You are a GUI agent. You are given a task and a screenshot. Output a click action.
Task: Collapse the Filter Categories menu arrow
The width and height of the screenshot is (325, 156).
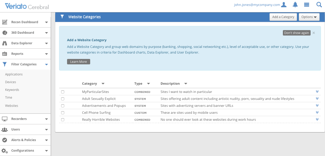(x=47, y=65)
